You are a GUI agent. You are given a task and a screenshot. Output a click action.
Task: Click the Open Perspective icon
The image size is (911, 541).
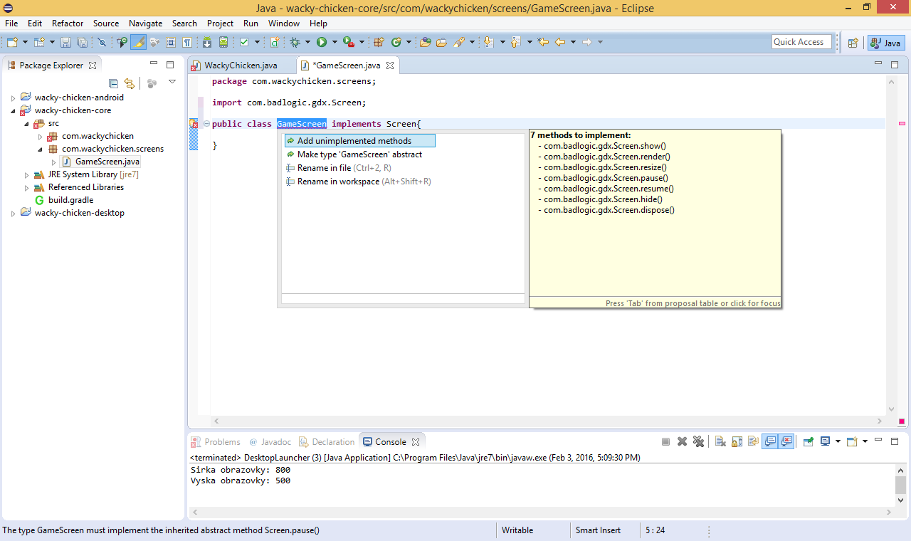point(853,43)
